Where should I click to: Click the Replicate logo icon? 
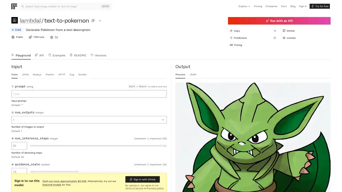pos(14,6)
